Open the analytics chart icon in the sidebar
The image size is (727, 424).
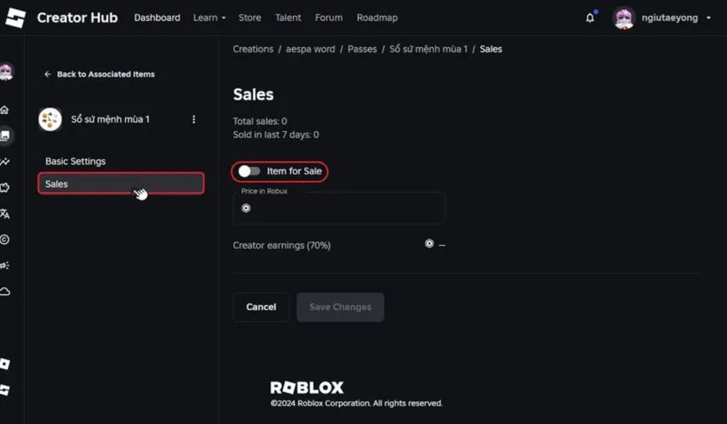pos(5,162)
